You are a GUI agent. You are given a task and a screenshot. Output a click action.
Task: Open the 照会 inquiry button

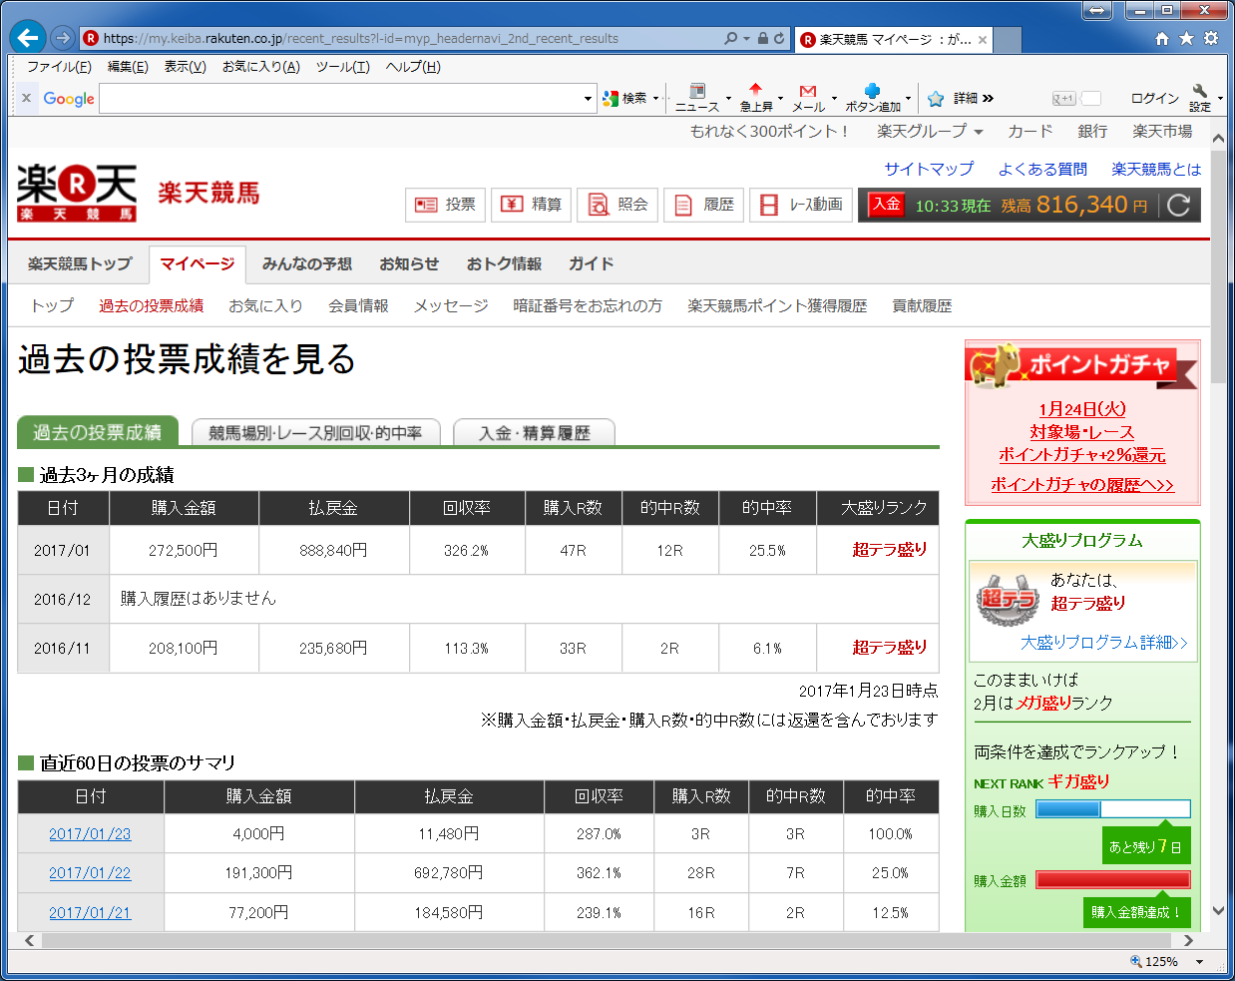click(x=617, y=205)
